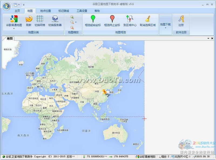The width and height of the screenshot is (216, 160).
Task: Click the green 框选起始坐标 pin
Action: tap(93, 19)
